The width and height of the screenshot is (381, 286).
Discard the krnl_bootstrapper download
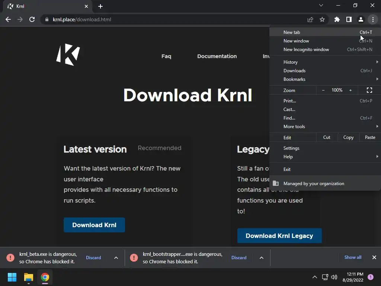pos(239,258)
